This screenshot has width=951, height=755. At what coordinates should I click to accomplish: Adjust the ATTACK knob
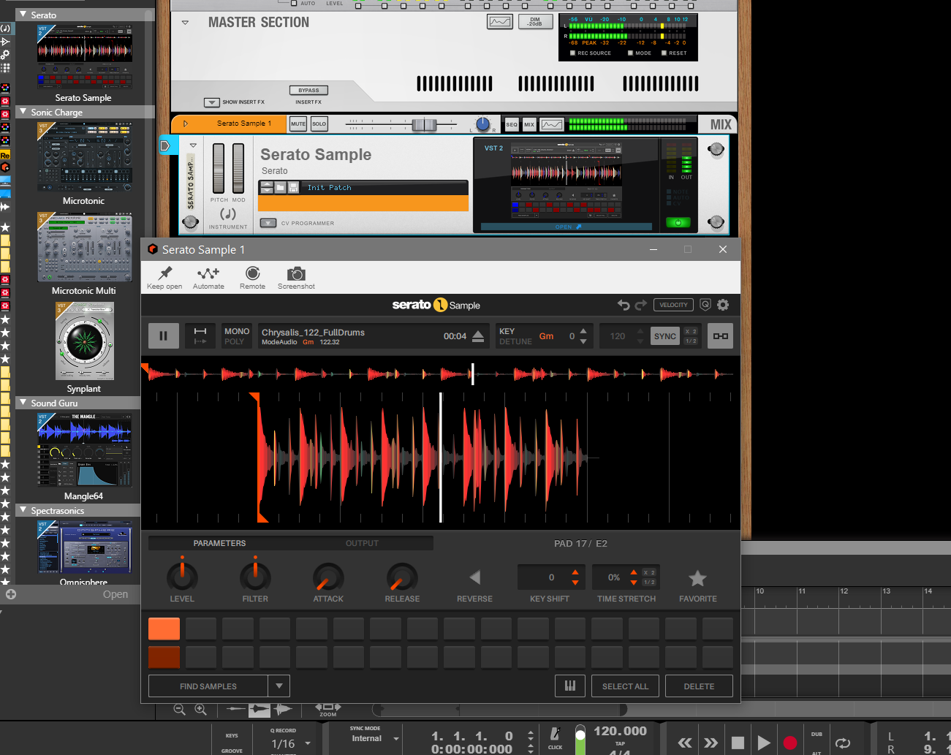click(328, 577)
